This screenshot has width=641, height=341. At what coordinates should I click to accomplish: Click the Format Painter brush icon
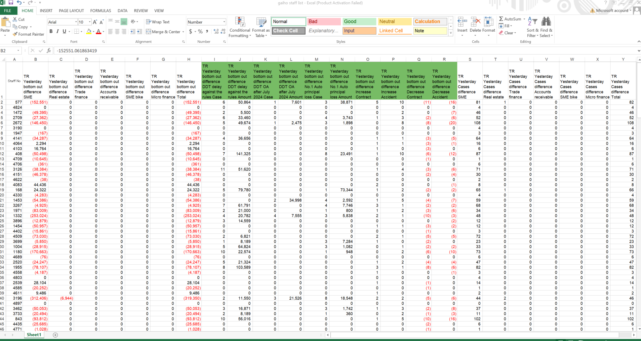[15, 34]
